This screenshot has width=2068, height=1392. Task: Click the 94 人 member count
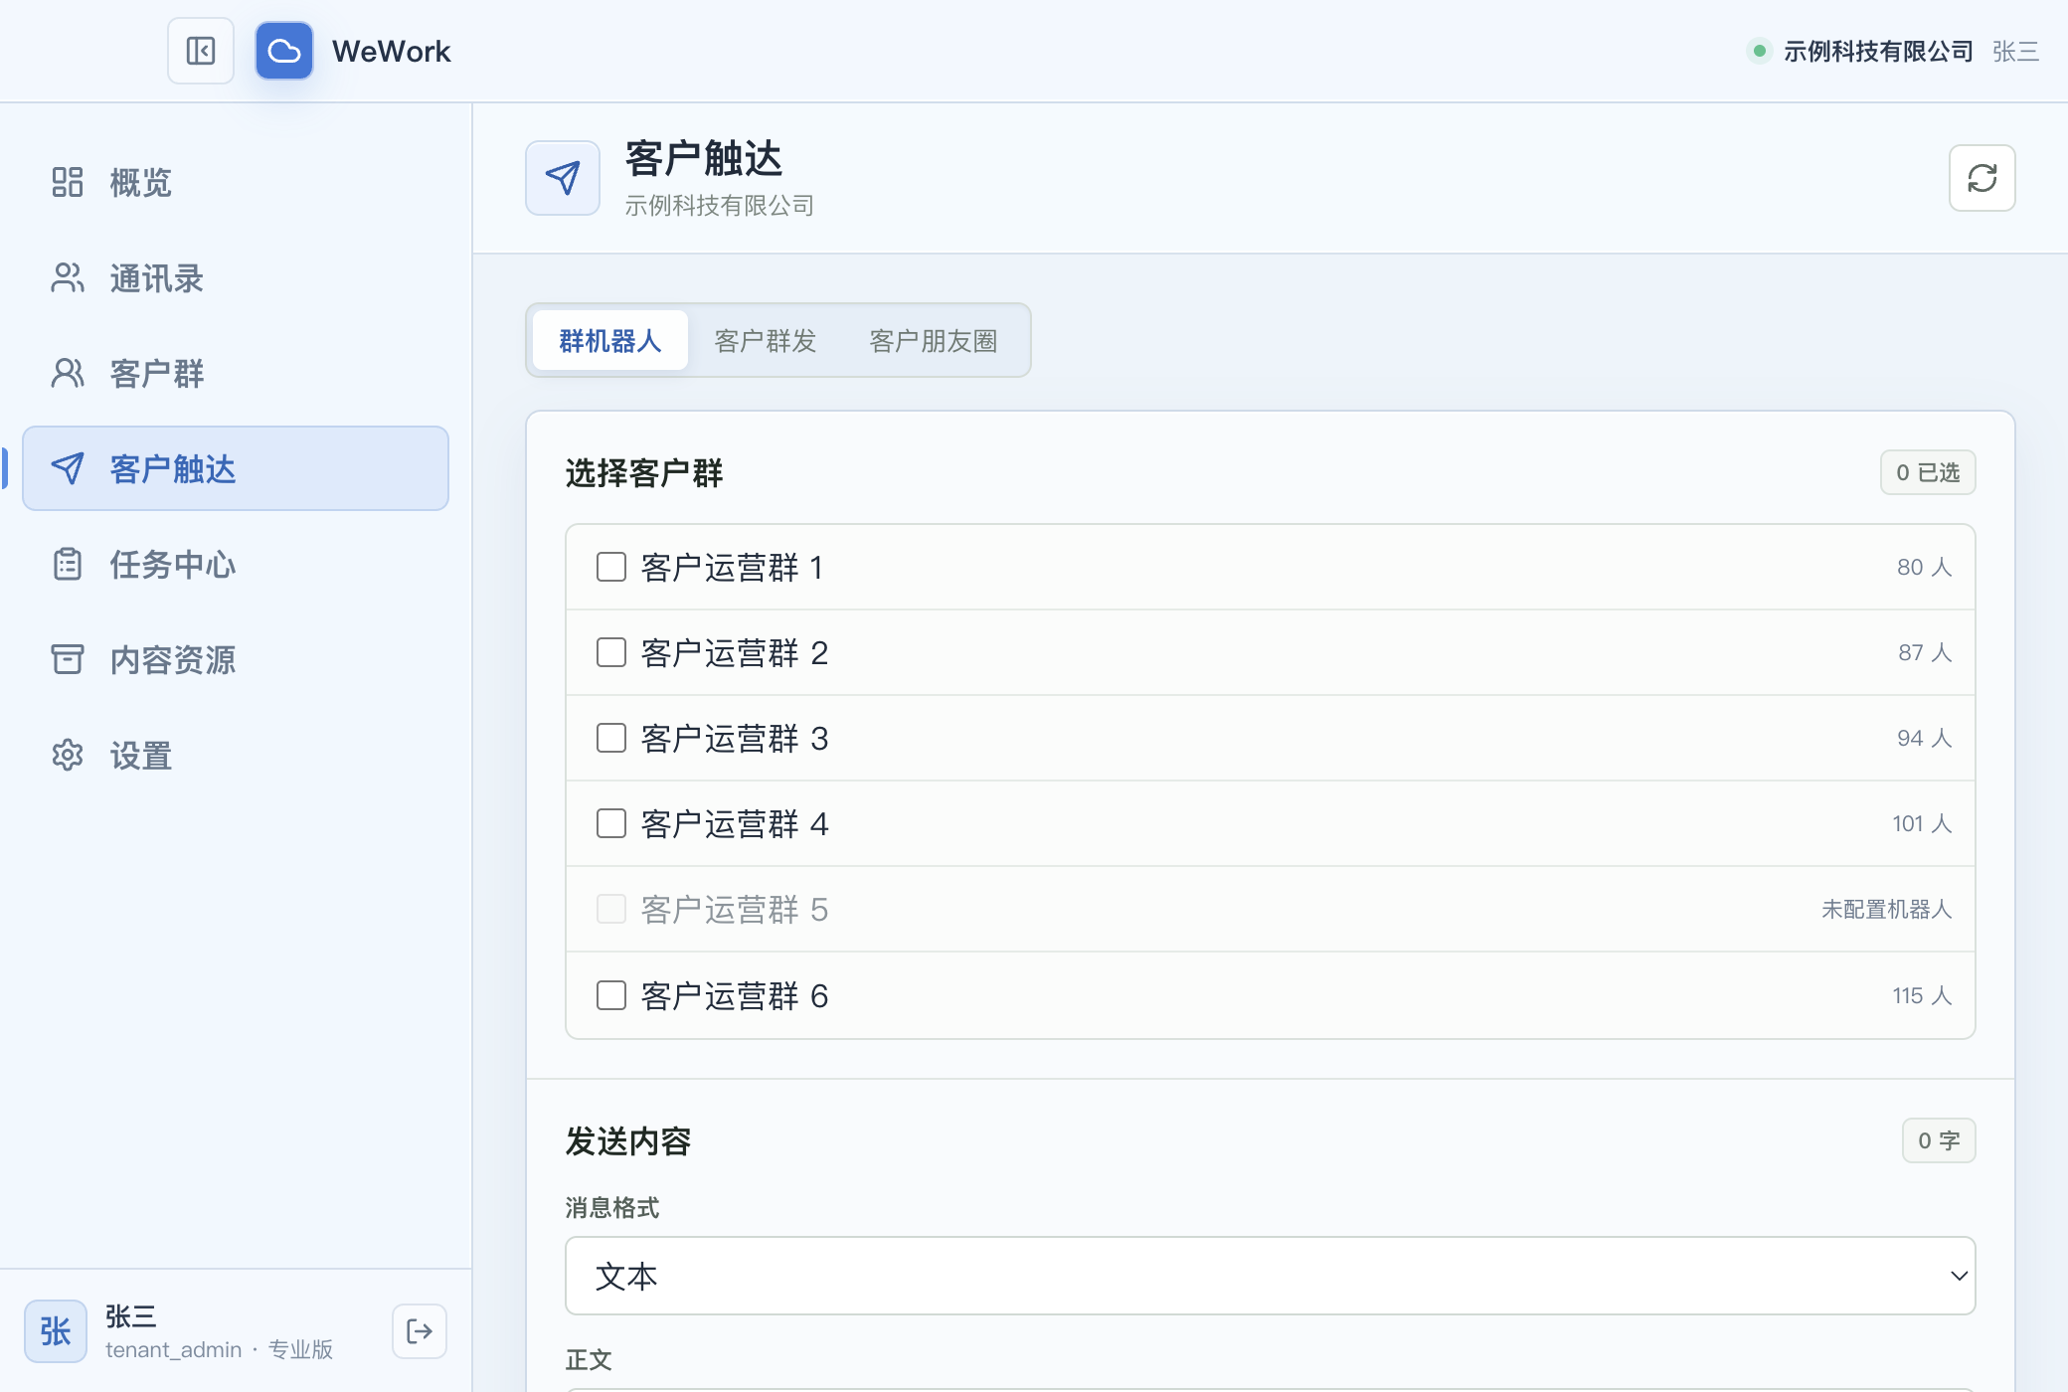click(1925, 738)
